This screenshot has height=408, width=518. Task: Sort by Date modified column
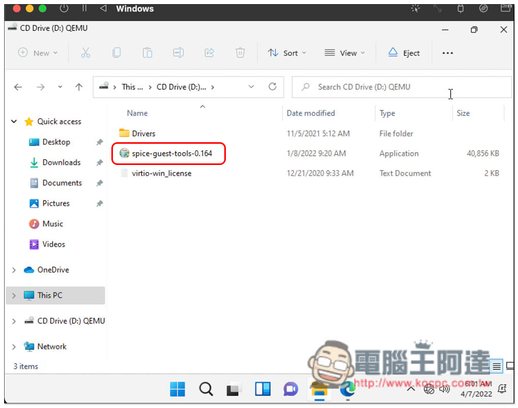click(x=310, y=113)
